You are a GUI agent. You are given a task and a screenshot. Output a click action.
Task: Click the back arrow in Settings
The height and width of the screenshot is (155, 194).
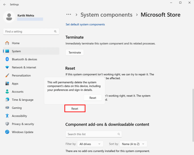coord(5,5)
